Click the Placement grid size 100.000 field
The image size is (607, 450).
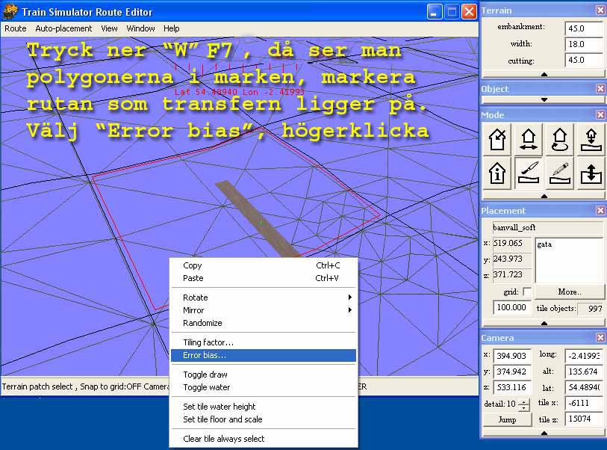click(x=512, y=307)
